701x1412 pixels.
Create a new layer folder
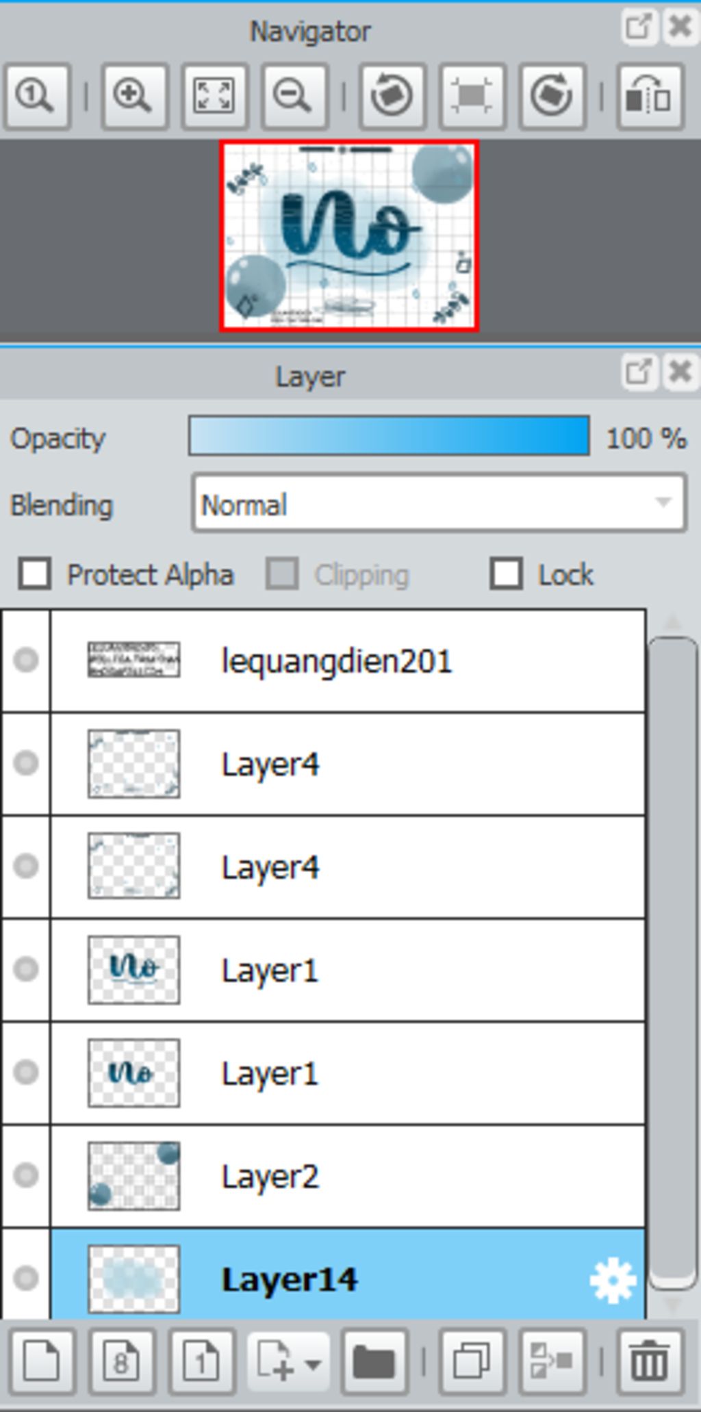click(x=374, y=1361)
